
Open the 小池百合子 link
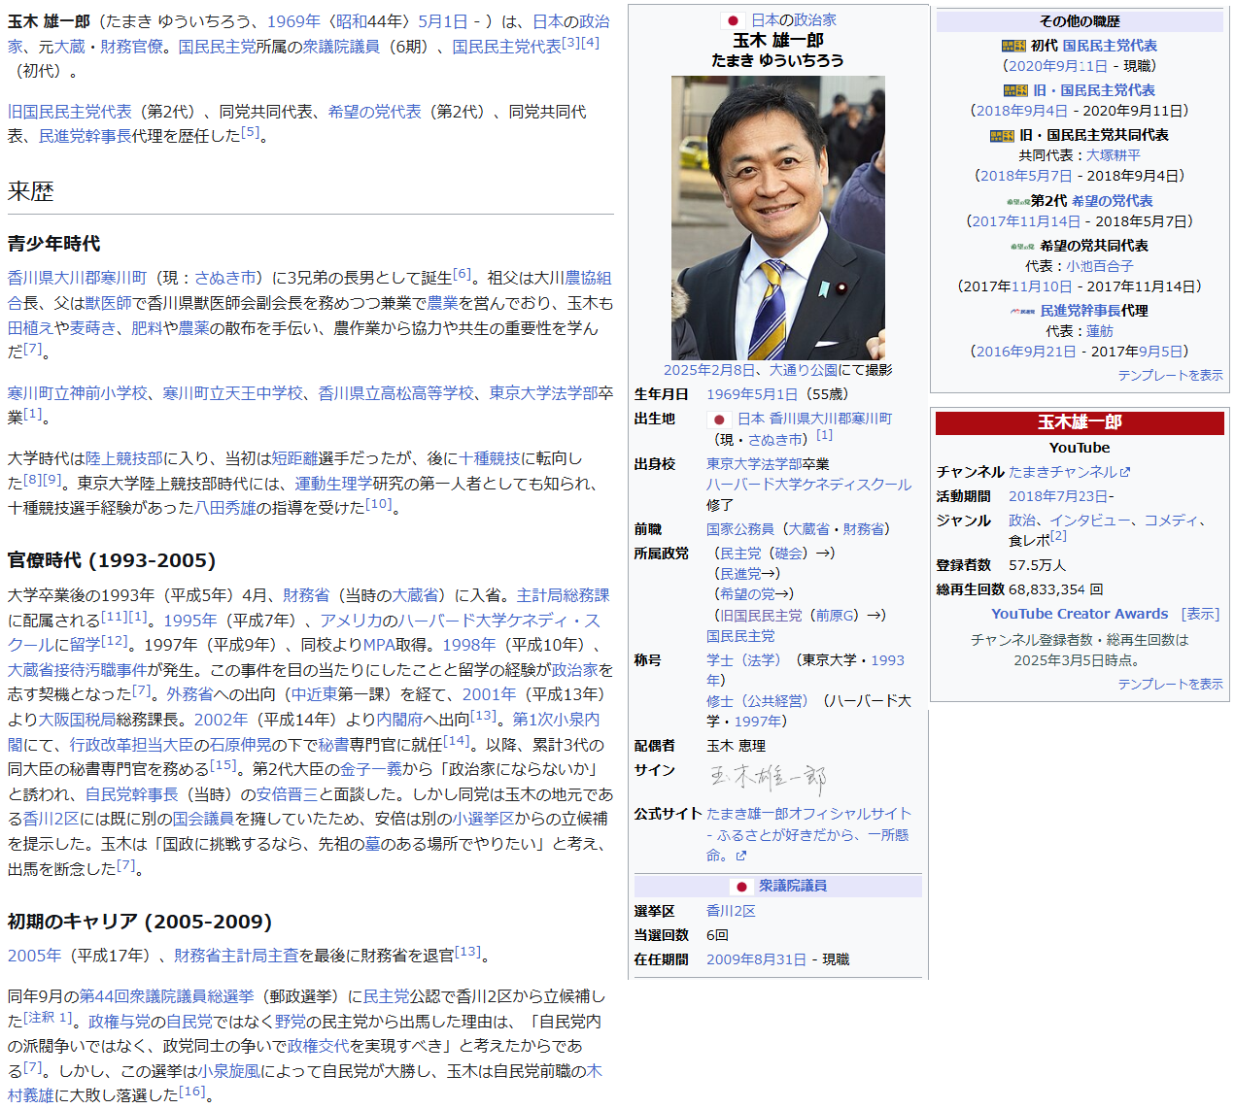[1100, 266]
